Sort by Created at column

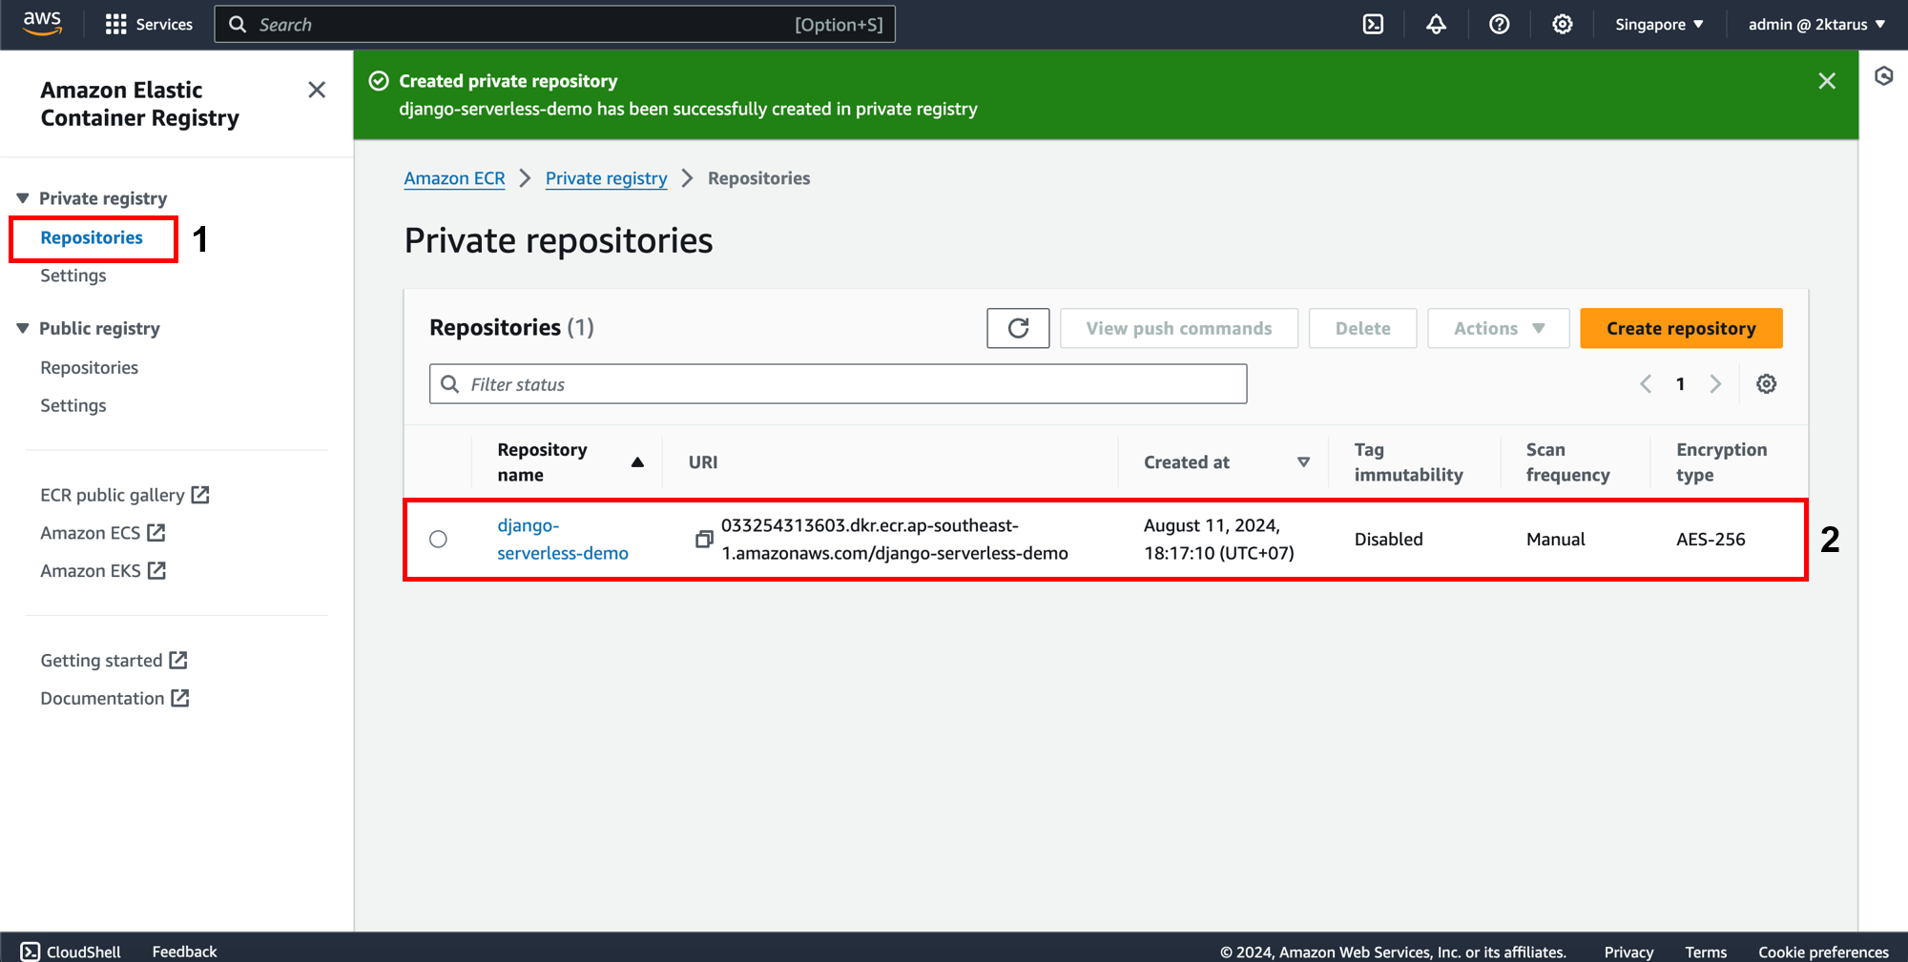coord(1227,462)
